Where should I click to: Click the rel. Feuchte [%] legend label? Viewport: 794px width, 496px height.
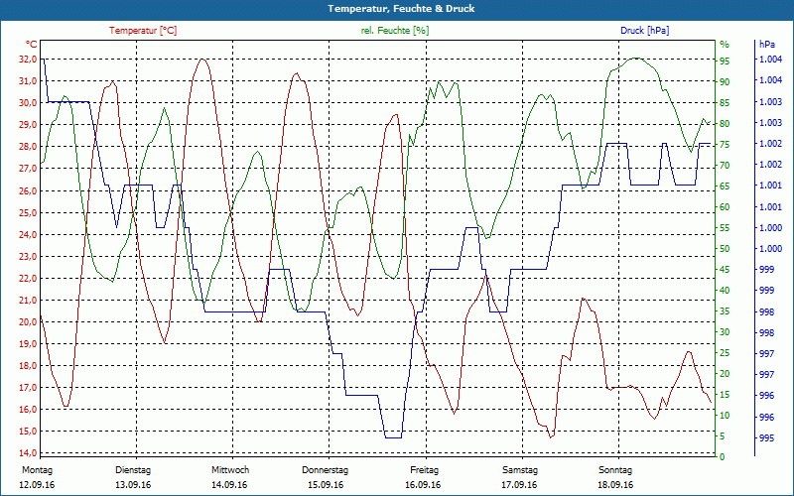coord(394,31)
